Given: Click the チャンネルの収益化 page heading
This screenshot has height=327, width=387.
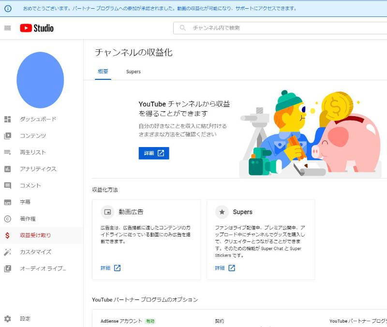Looking at the screenshot, I should [x=134, y=53].
